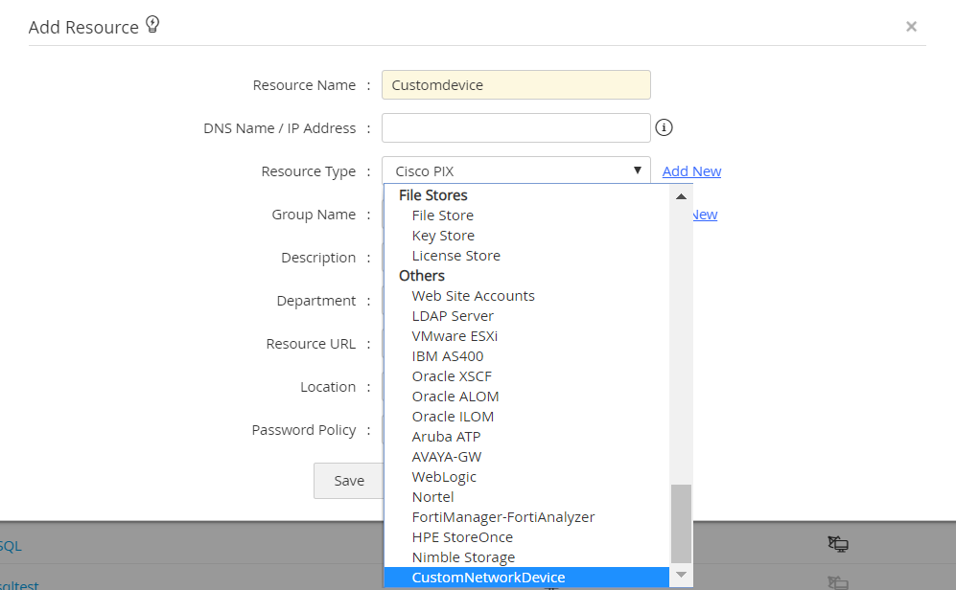956x590 pixels.
Task: Click into the Resource Name field
Action: (x=516, y=85)
